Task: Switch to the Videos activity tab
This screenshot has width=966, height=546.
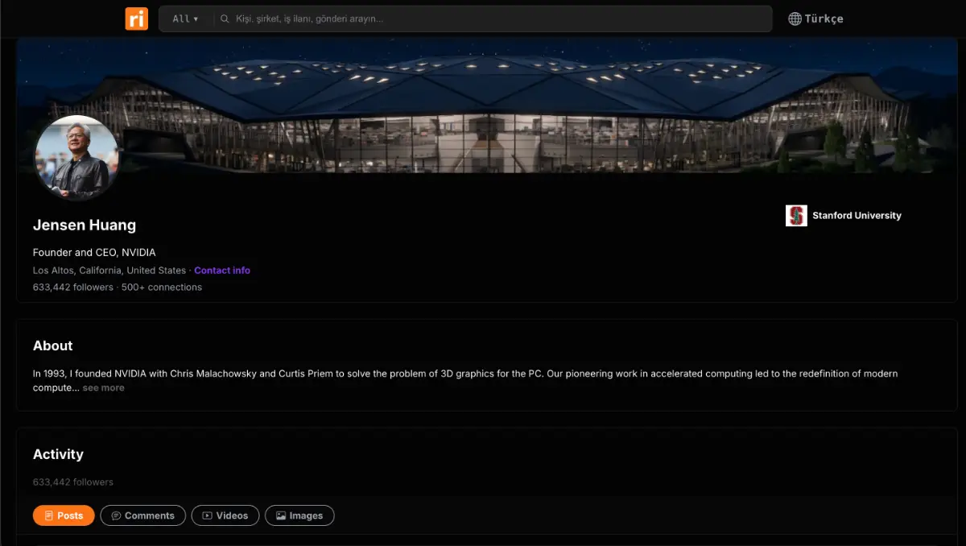Action: 225,515
